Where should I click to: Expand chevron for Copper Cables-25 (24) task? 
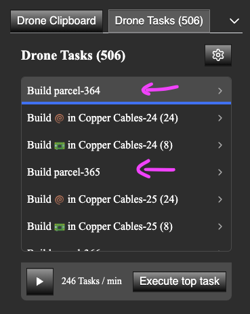click(220, 199)
